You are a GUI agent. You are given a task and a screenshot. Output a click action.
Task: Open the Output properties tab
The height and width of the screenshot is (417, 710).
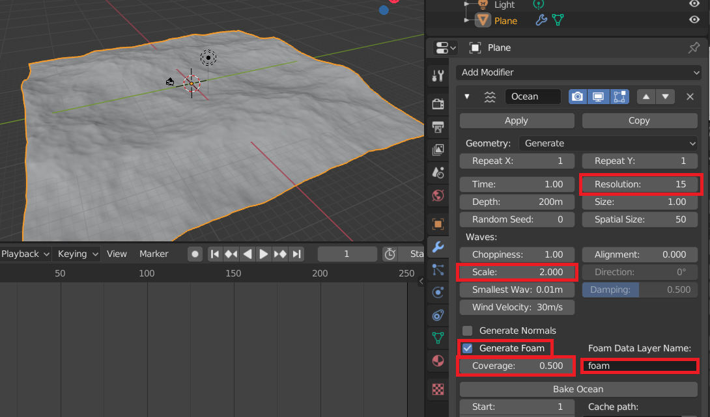[438, 127]
